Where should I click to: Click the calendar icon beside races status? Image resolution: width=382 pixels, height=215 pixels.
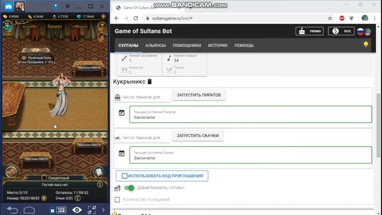pos(122,153)
